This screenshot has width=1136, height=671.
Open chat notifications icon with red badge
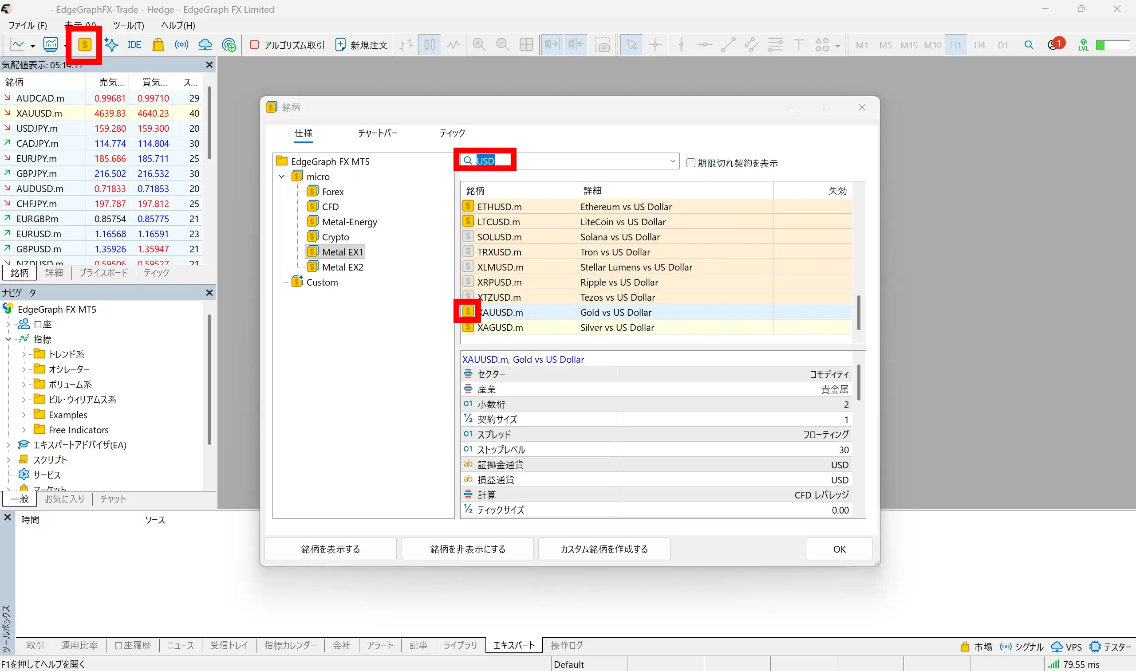coord(1056,44)
